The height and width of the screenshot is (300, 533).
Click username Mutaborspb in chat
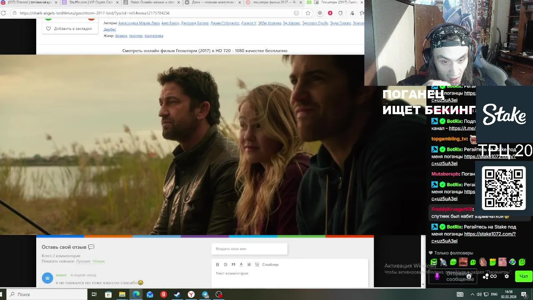(446, 174)
